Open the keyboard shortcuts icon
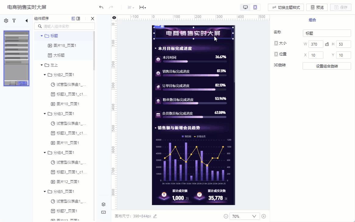Viewport: 355px width, 222px height. pos(104,212)
